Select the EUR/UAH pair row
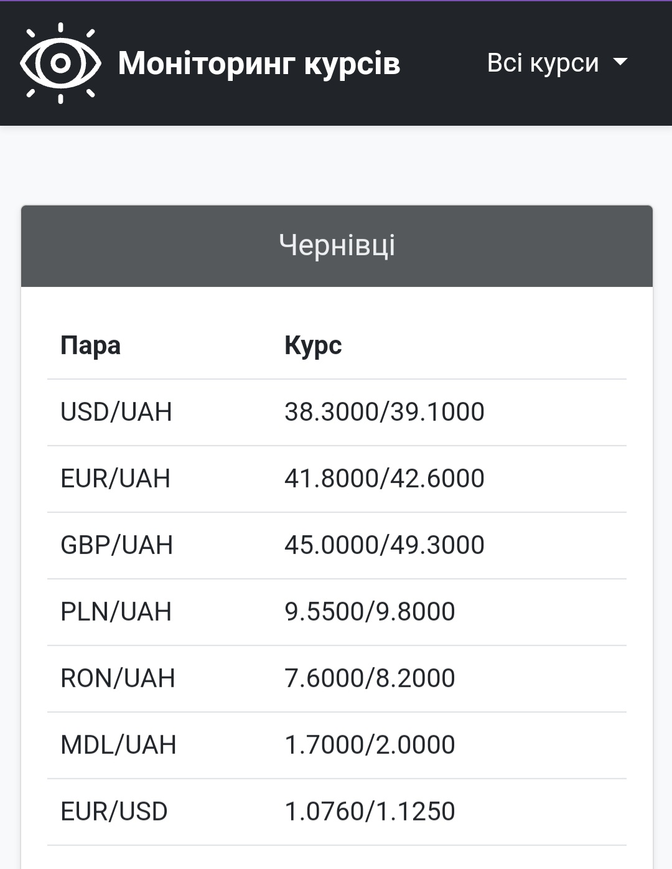This screenshot has height=869, width=672. tap(115, 479)
